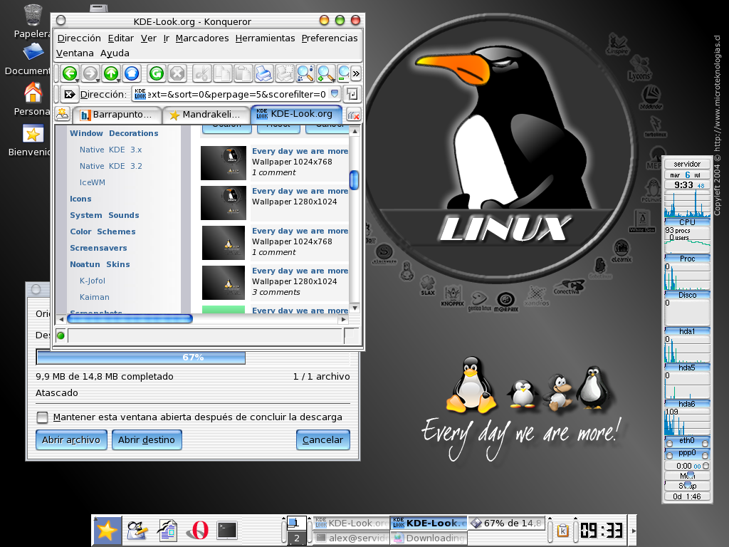The image size is (729, 547).
Task: Open the Color Schemes category
Action: click(103, 231)
